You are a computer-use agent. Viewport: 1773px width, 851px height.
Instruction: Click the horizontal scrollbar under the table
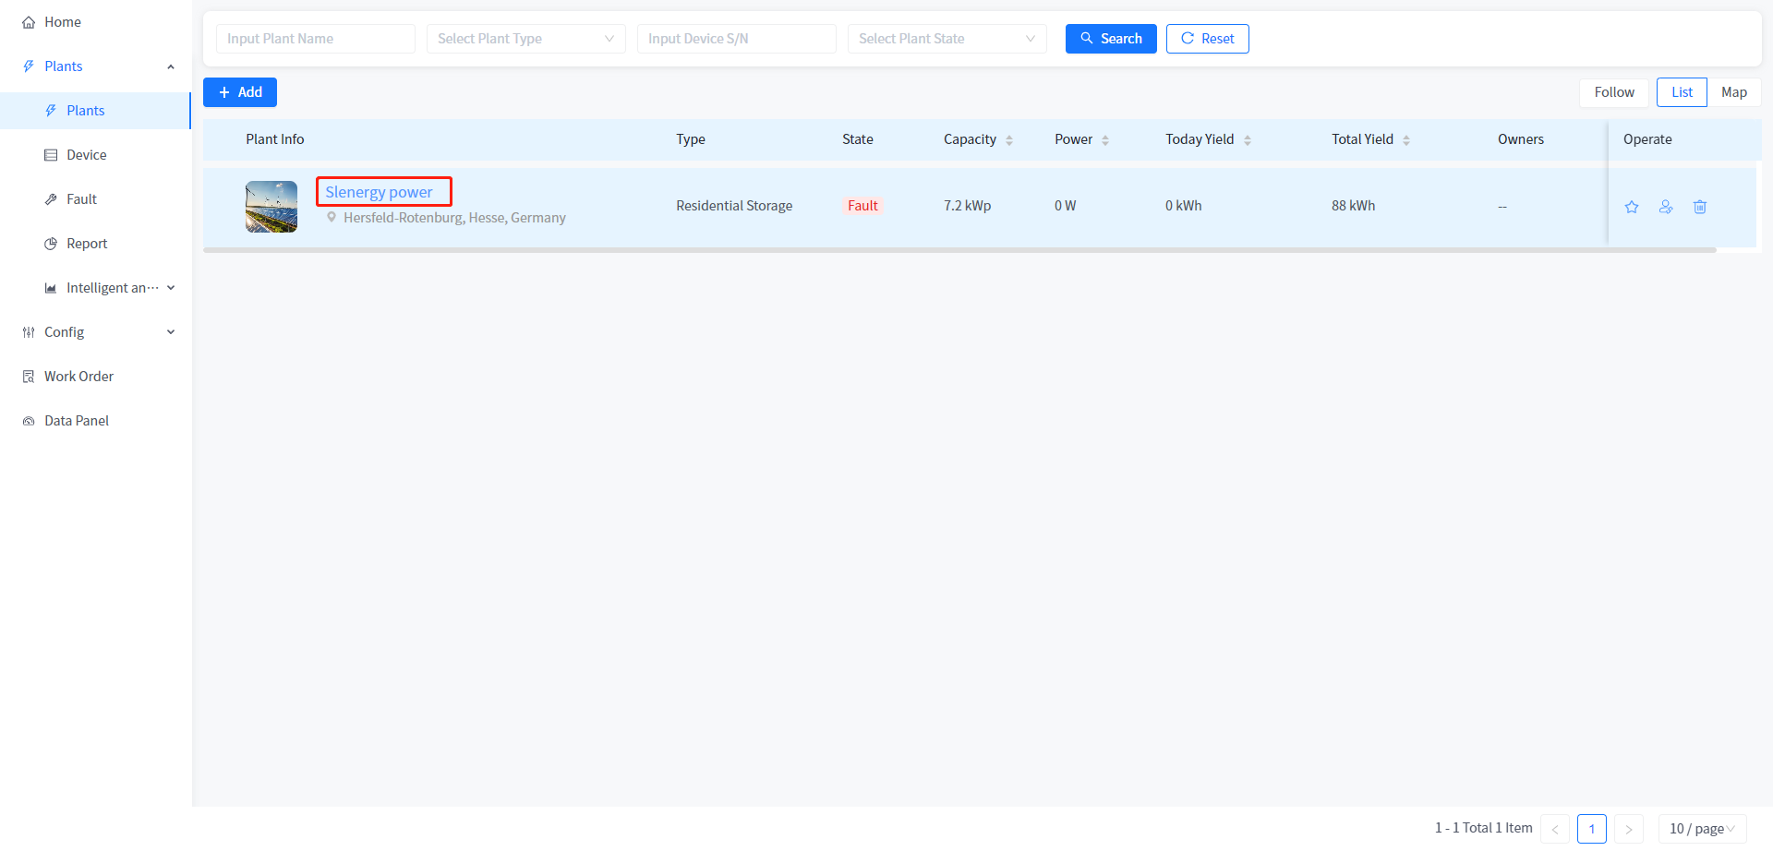tap(959, 250)
